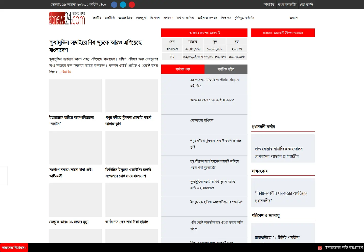Open the খেলাধুলা section

pyautogui.click(x=141, y=18)
